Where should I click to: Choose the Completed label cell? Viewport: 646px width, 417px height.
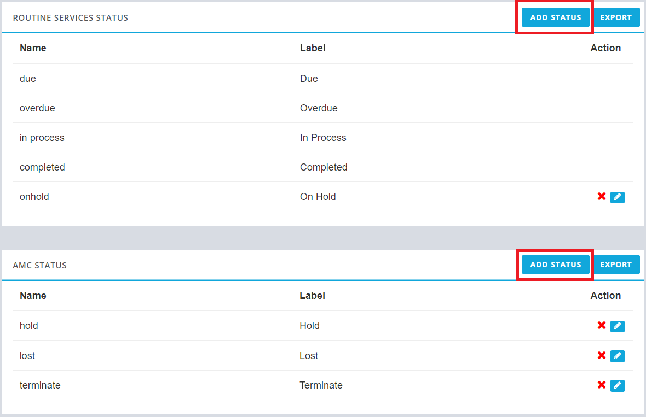point(324,167)
